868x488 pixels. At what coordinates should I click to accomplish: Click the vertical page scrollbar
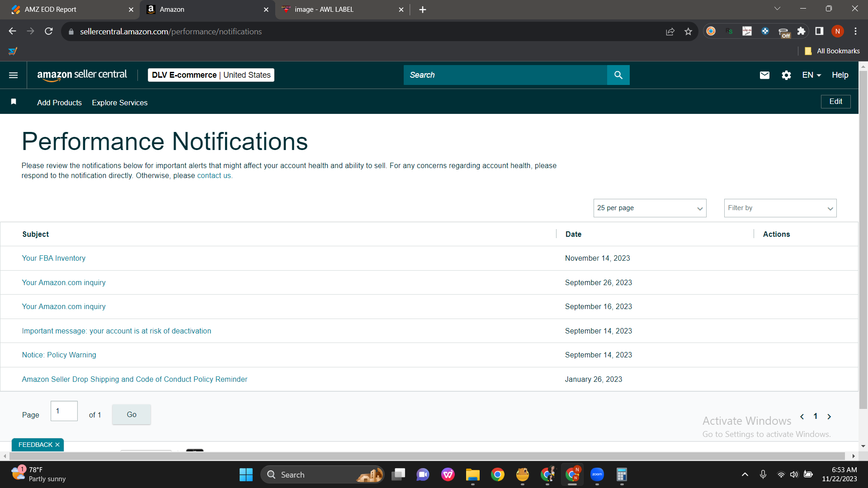(863, 239)
